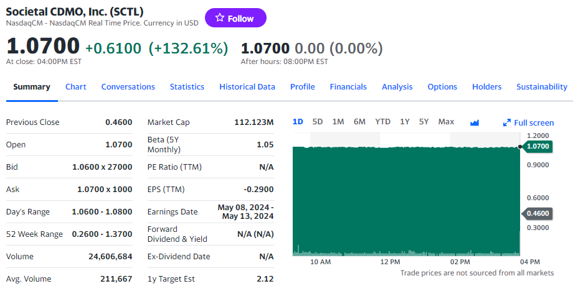Image resolution: width=573 pixels, height=304 pixels.
Task: Switch chart range to 5D
Action: coord(318,122)
